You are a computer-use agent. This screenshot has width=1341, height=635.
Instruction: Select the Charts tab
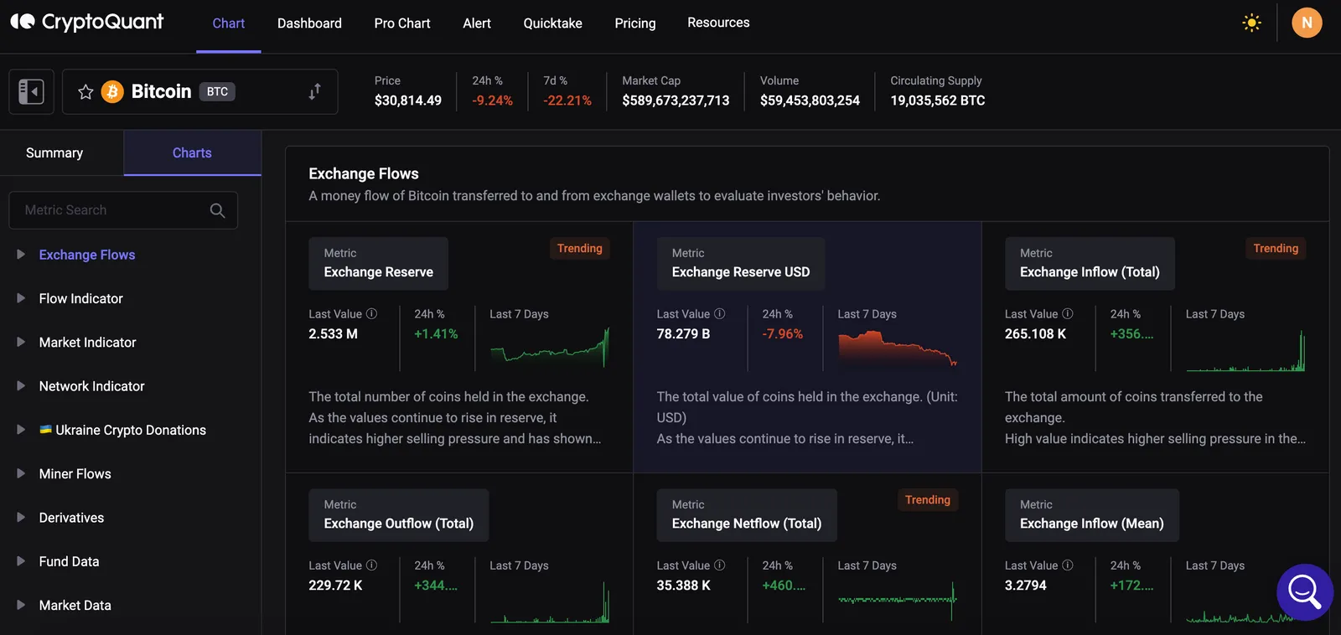(x=192, y=152)
